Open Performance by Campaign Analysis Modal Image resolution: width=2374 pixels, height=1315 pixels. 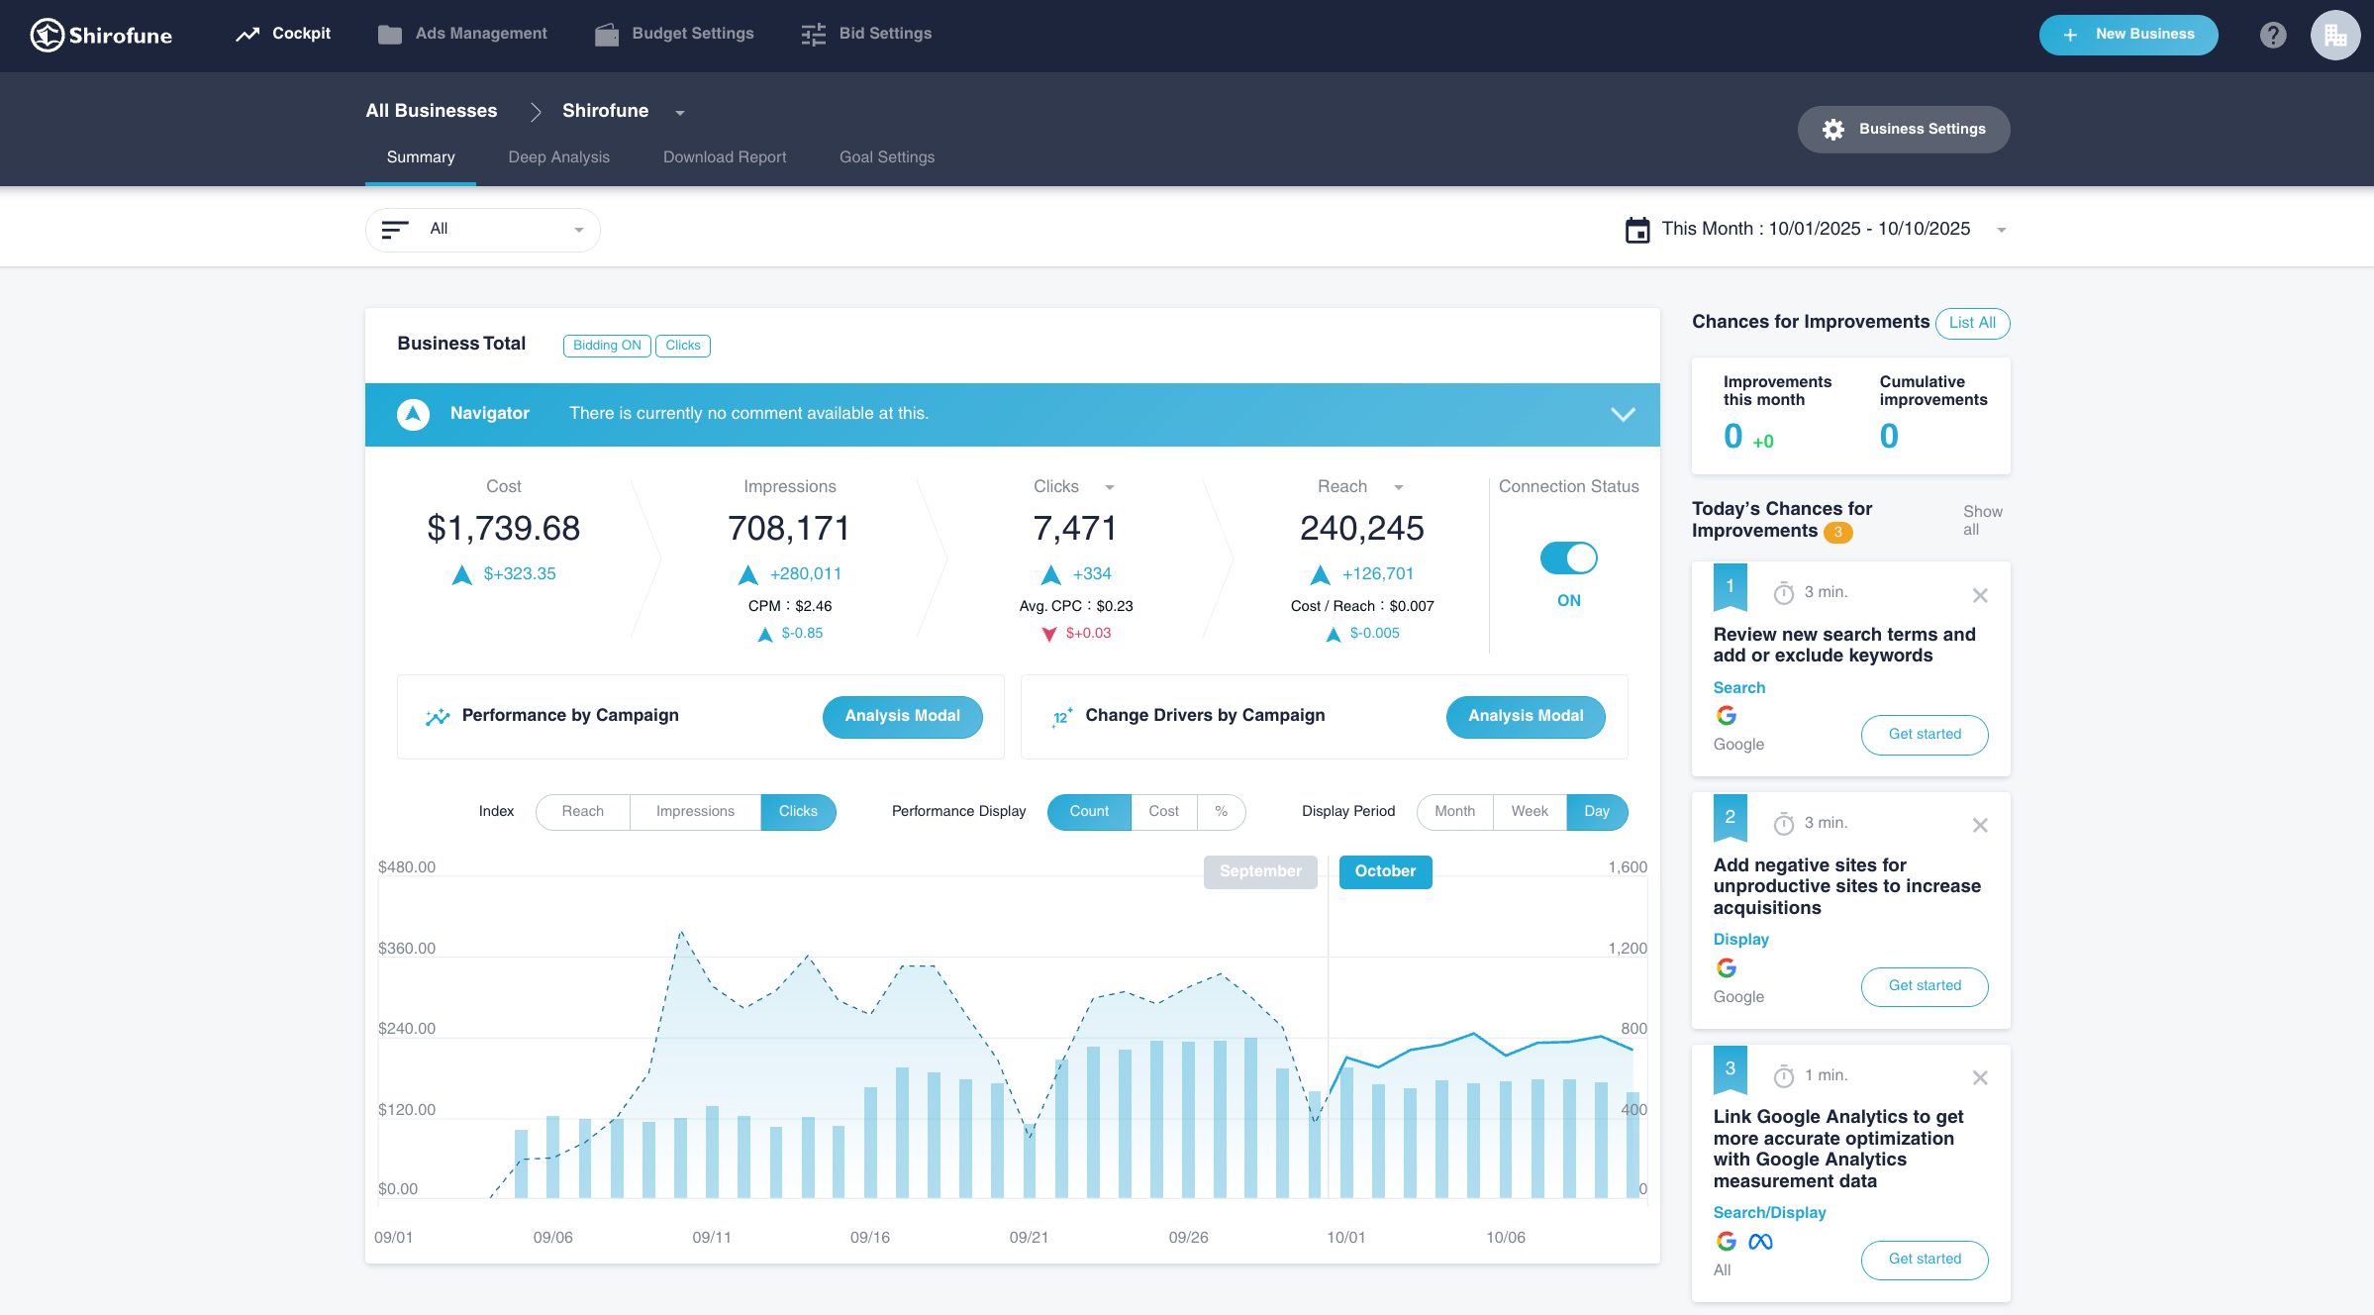902,716
